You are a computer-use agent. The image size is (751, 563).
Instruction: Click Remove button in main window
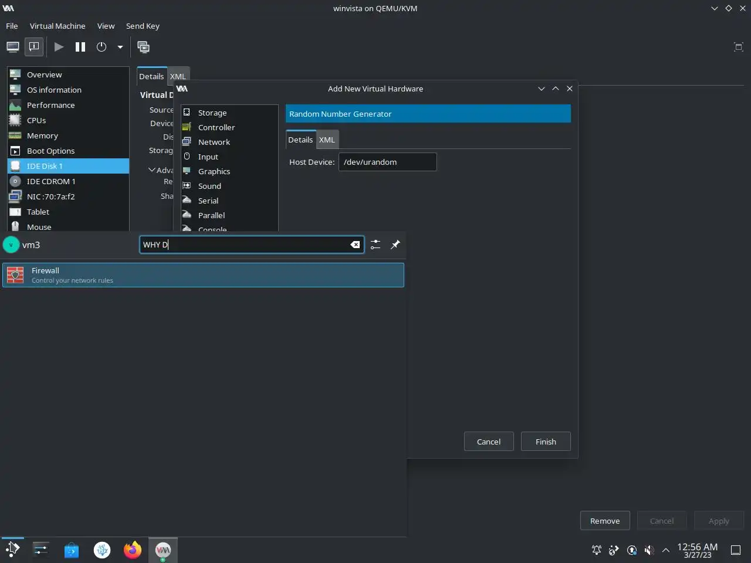tap(605, 521)
